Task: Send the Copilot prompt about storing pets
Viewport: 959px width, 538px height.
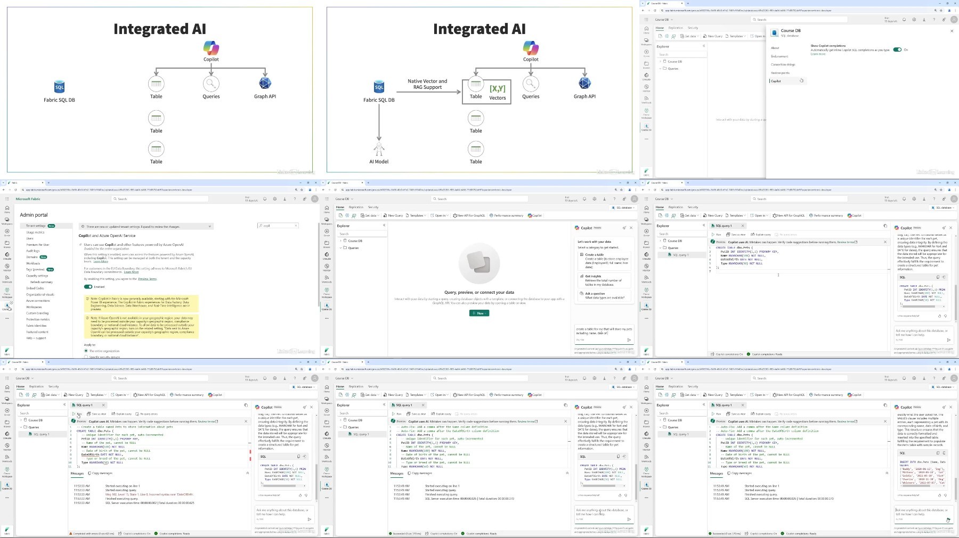Action: (x=629, y=340)
